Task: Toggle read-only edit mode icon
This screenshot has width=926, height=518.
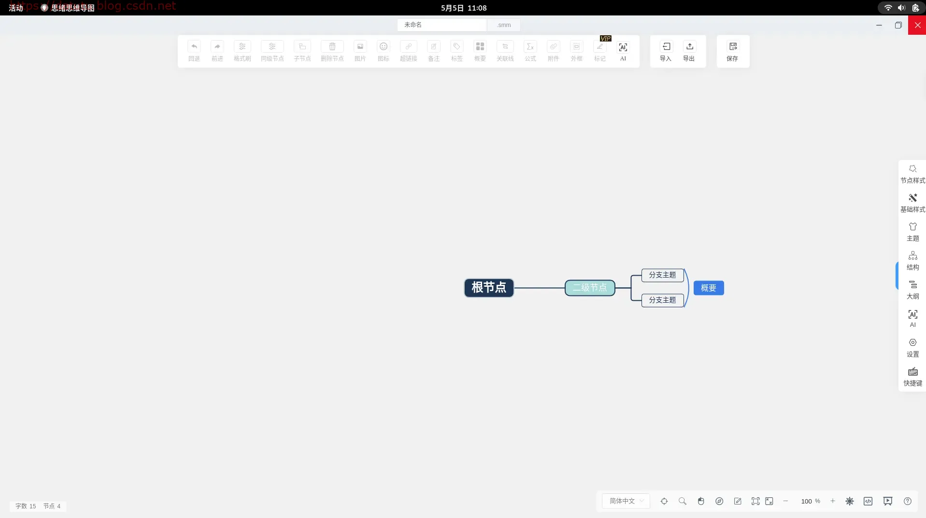Action: tap(738, 501)
